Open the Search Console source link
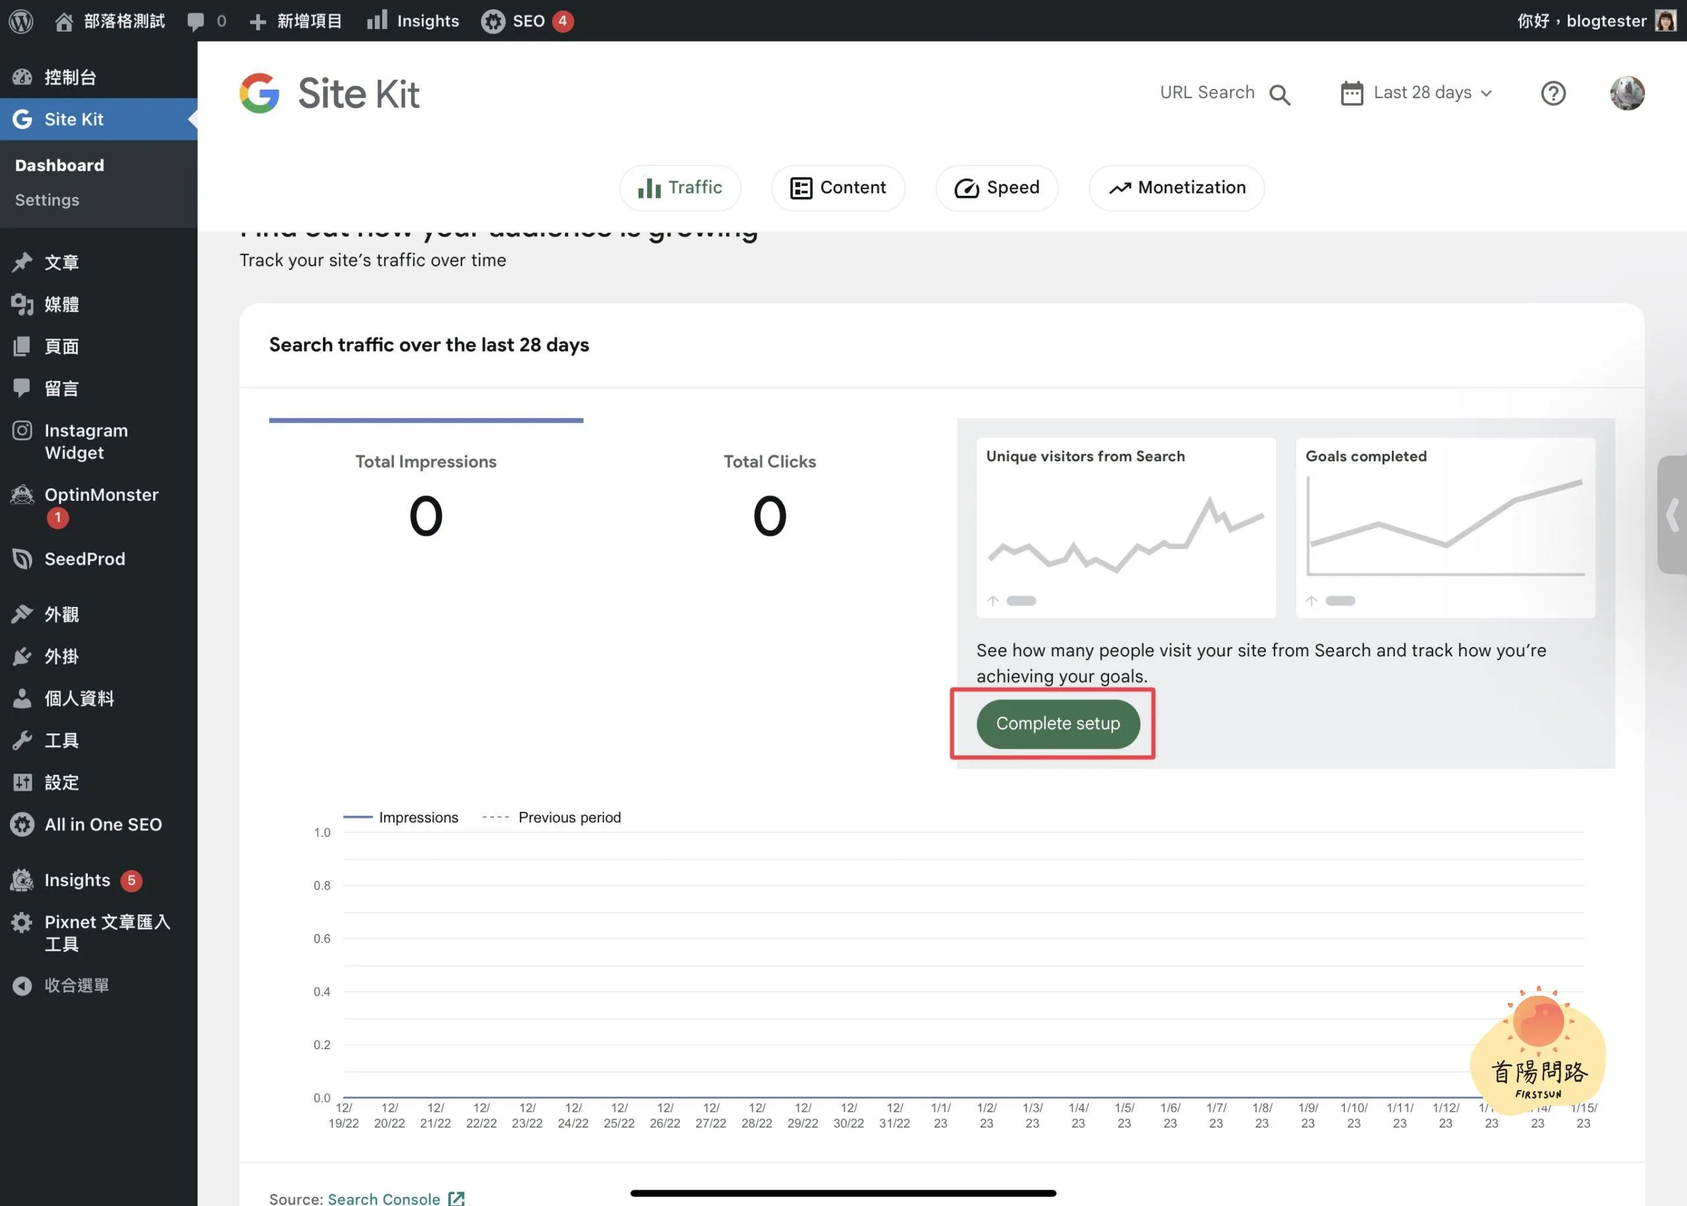The height and width of the screenshot is (1206, 1687). pos(384,1198)
